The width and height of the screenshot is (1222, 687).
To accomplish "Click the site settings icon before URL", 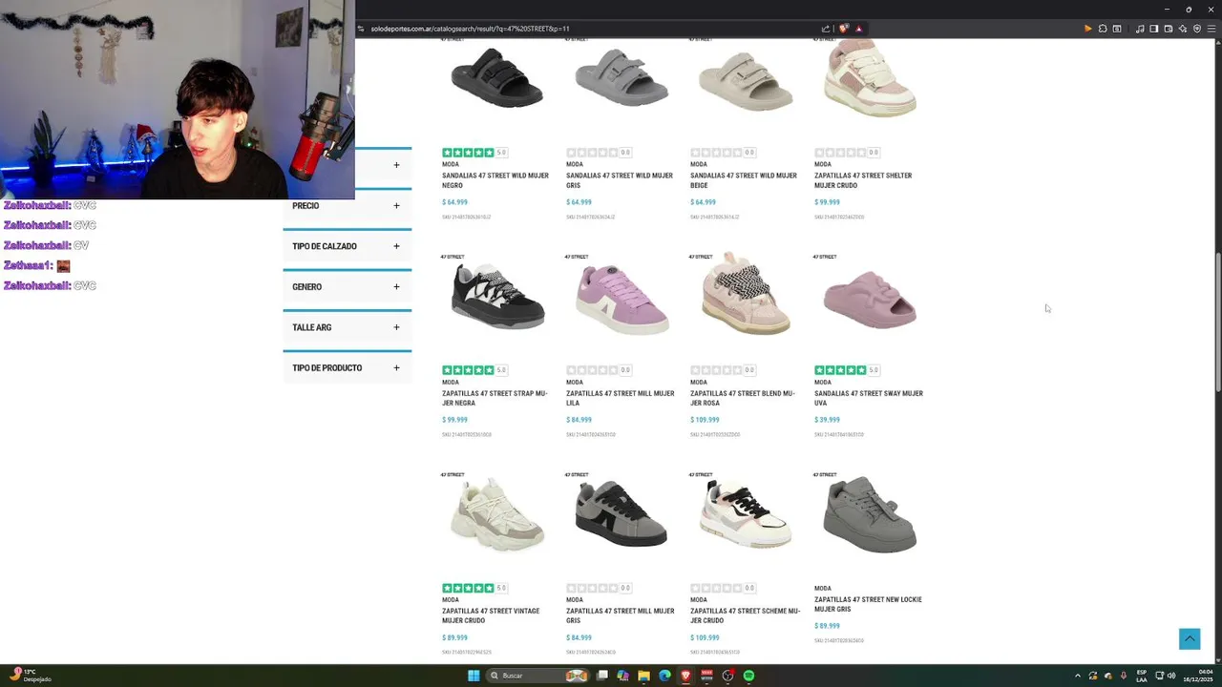I will click(x=362, y=29).
